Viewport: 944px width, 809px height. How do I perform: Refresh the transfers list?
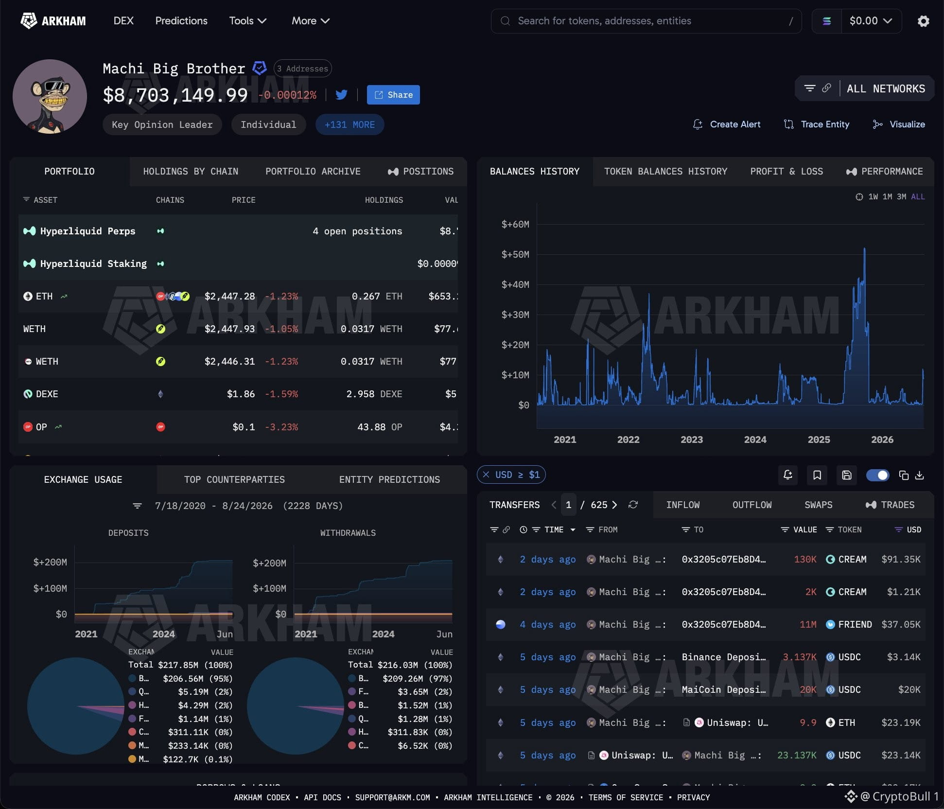point(633,505)
